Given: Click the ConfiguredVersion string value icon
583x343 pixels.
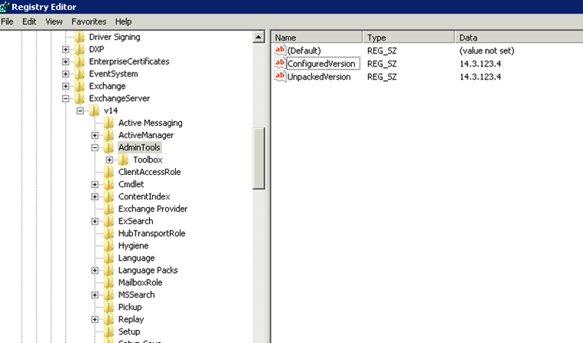Looking at the screenshot, I should [x=280, y=63].
